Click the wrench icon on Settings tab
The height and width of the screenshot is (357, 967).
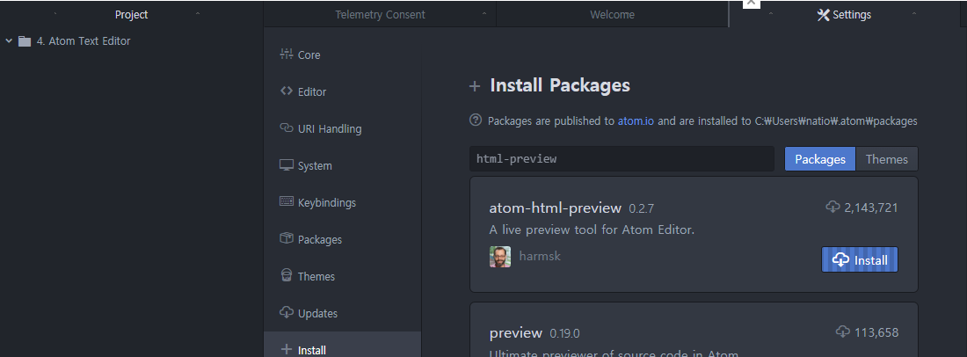pos(823,15)
